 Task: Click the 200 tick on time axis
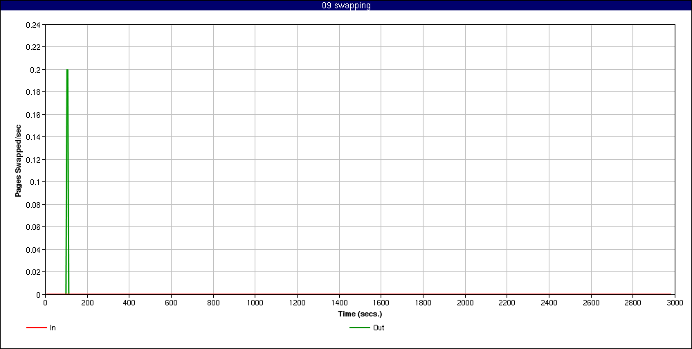(x=87, y=303)
